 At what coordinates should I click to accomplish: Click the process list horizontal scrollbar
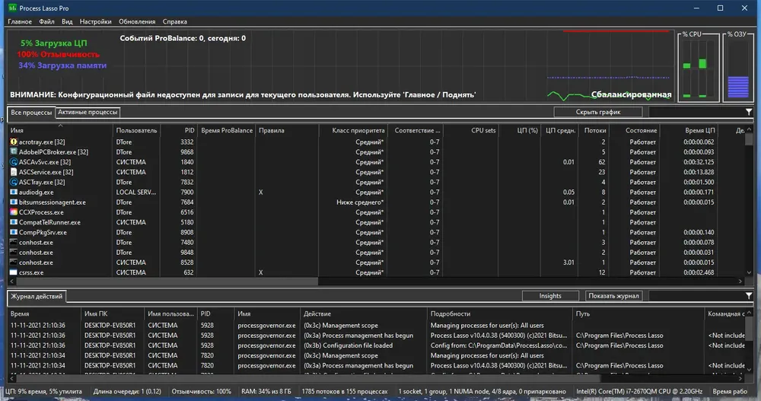pos(376,281)
